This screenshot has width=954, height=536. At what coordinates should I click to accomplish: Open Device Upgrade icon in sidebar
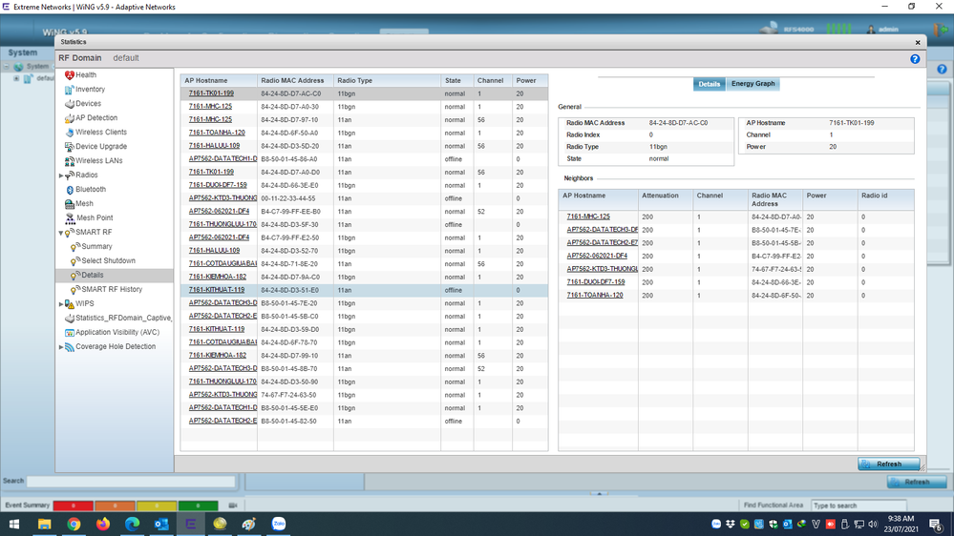69,147
